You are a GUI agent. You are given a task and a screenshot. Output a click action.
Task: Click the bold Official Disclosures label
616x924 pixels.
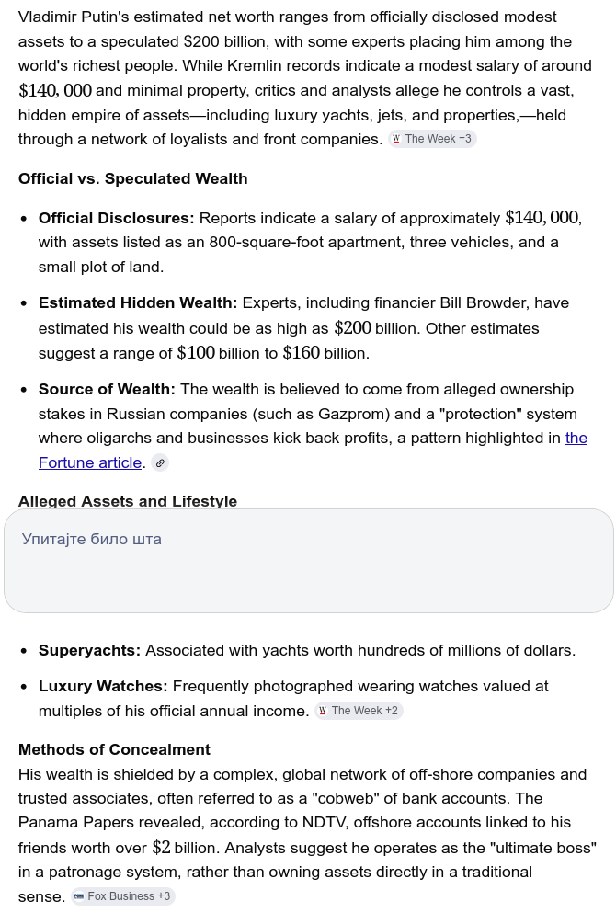pos(116,218)
